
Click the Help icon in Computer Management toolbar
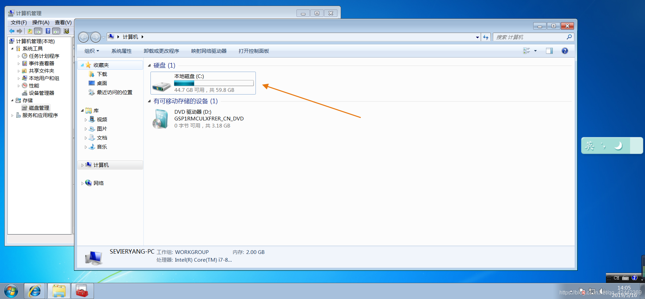pos(48,31)
